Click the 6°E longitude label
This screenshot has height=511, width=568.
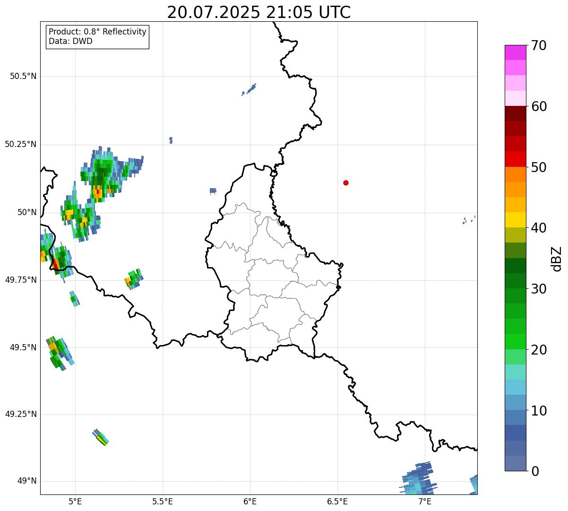[x=250, y=502]
